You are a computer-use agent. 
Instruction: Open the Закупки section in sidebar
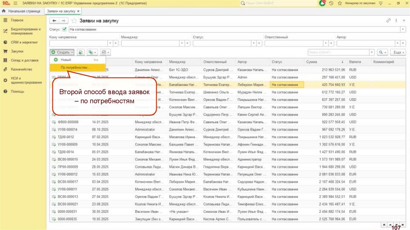17,51
